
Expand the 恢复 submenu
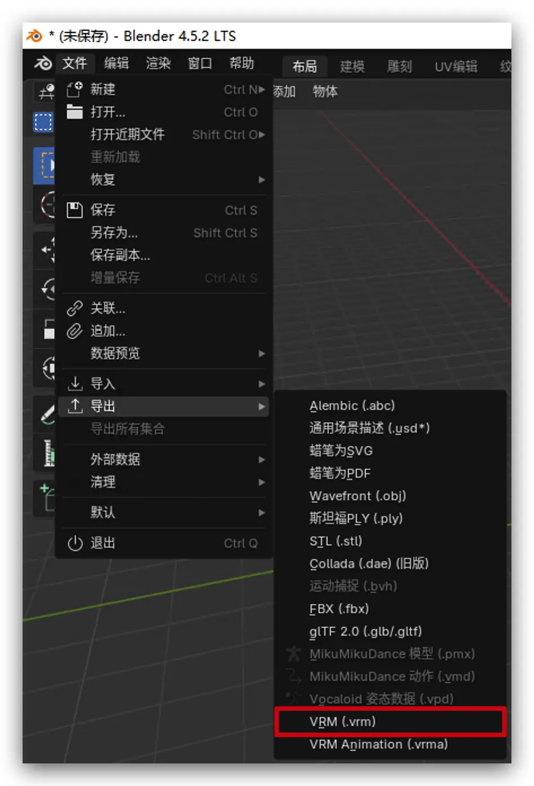tap(164, 180)
